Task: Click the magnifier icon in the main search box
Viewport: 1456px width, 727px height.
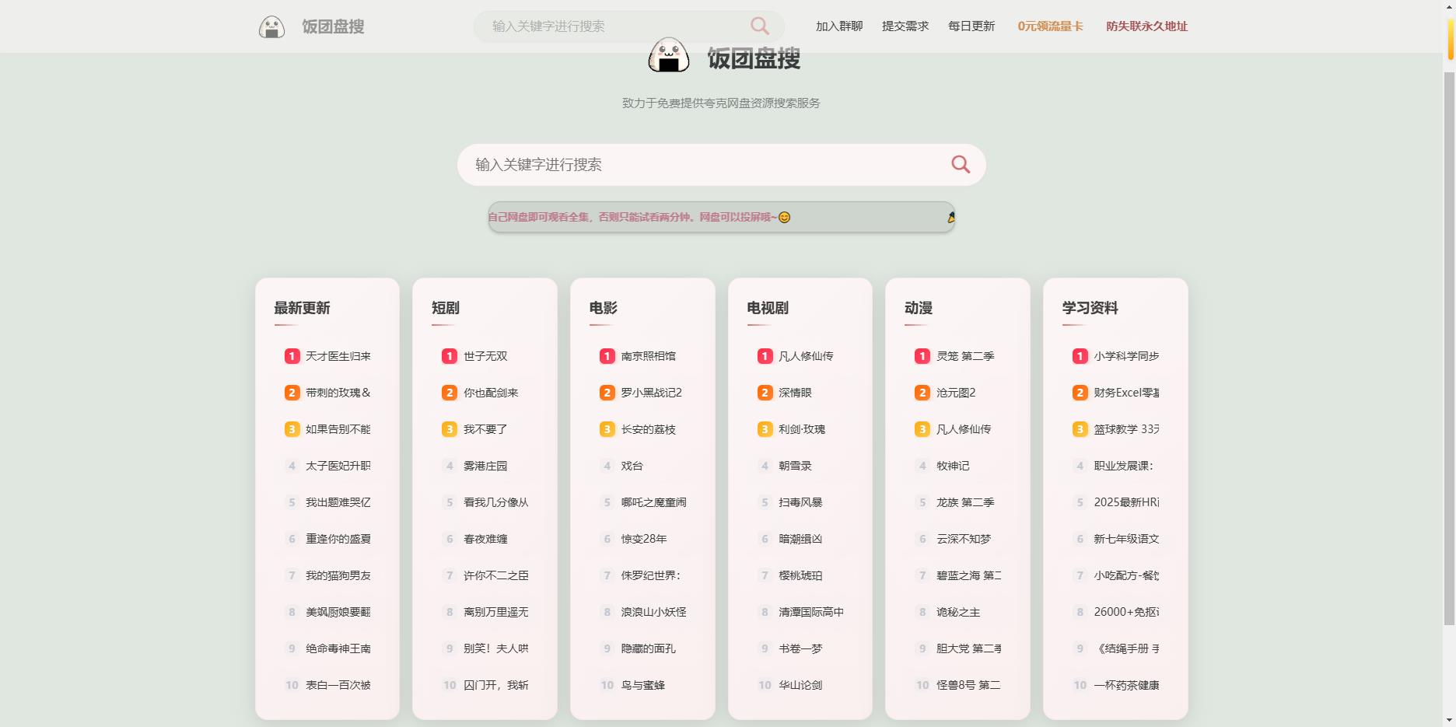Action: 959,165
